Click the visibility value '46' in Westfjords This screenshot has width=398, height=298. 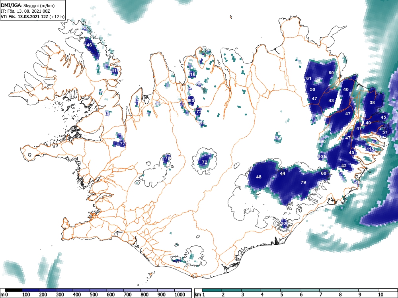(x=89, y=45)
